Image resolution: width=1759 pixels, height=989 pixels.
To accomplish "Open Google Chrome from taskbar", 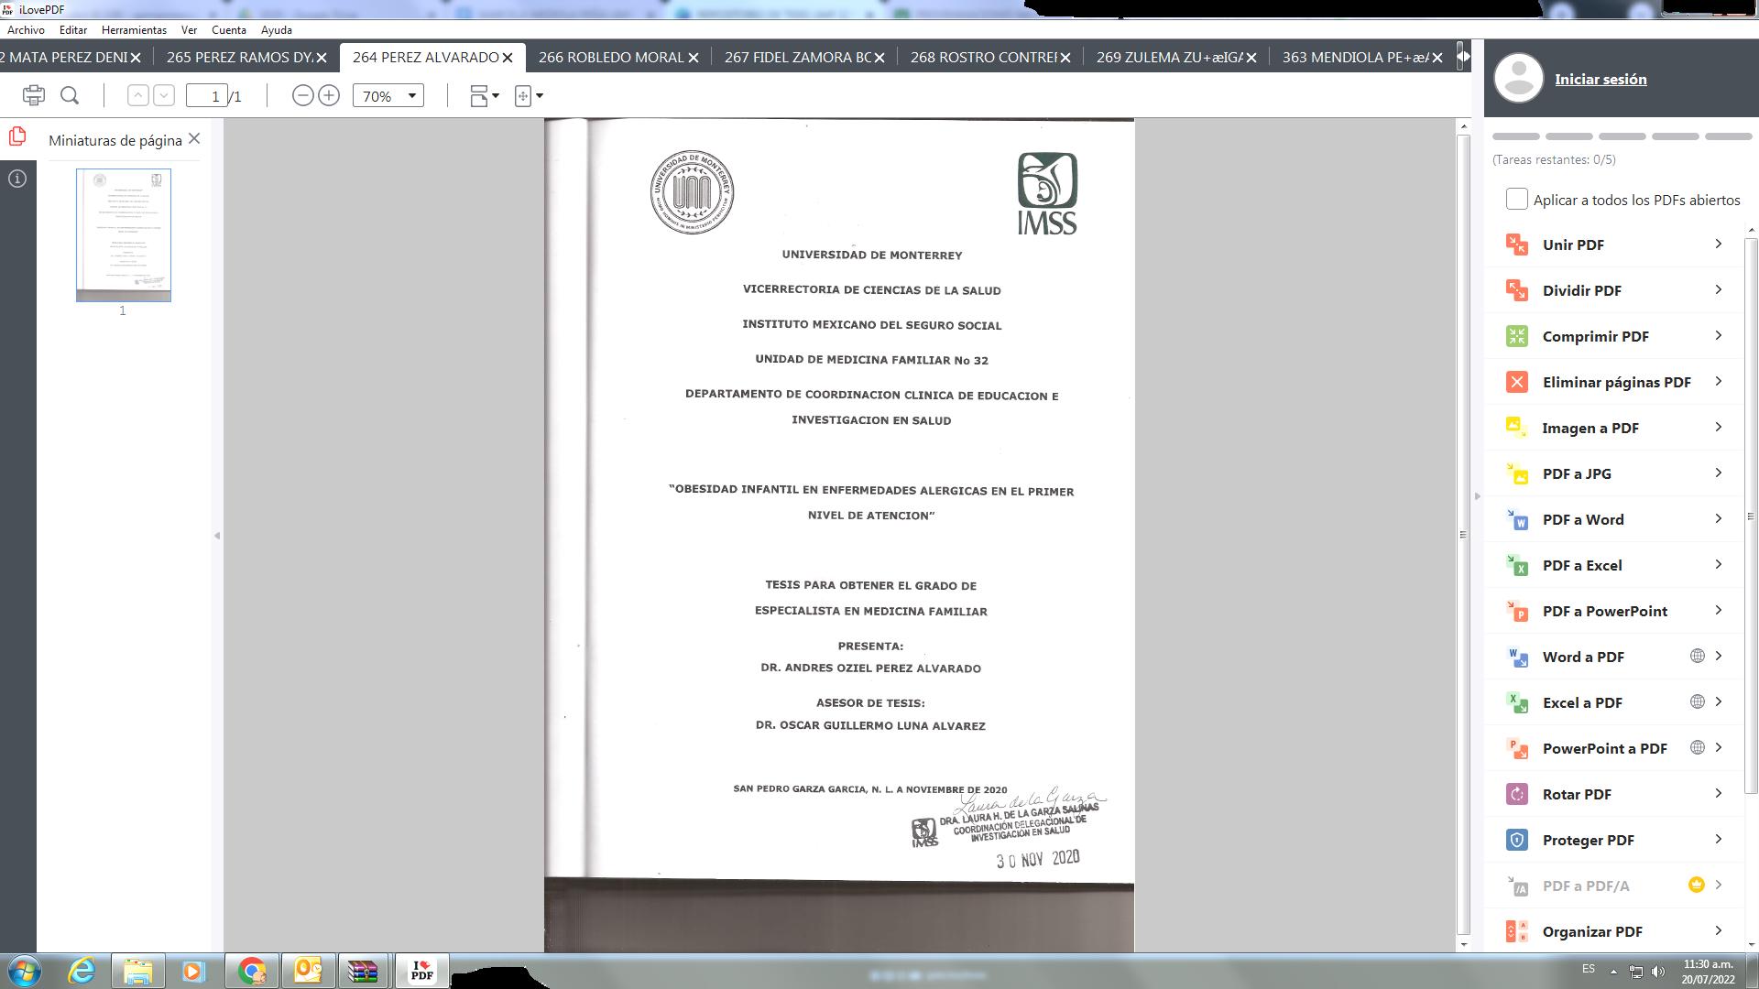I will [252, 971].
